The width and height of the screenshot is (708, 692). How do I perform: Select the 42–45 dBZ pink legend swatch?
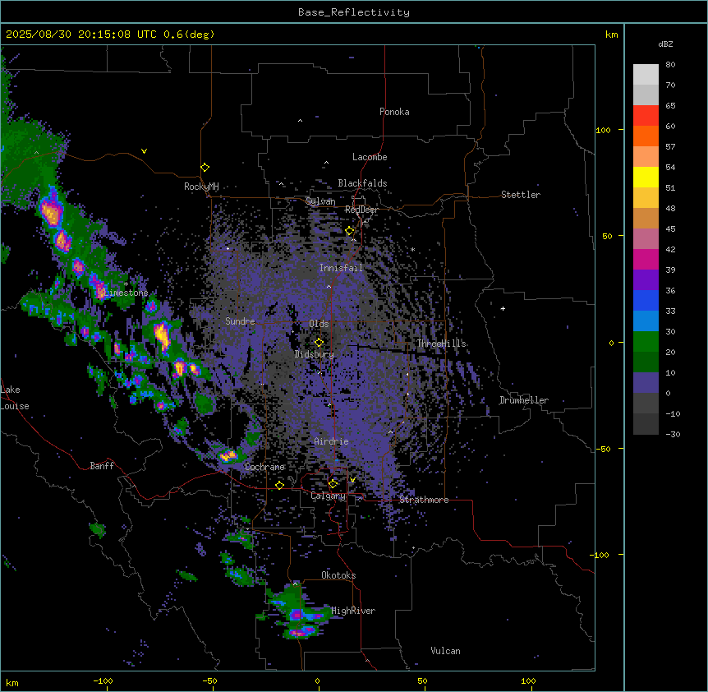[x=646, y=238]
